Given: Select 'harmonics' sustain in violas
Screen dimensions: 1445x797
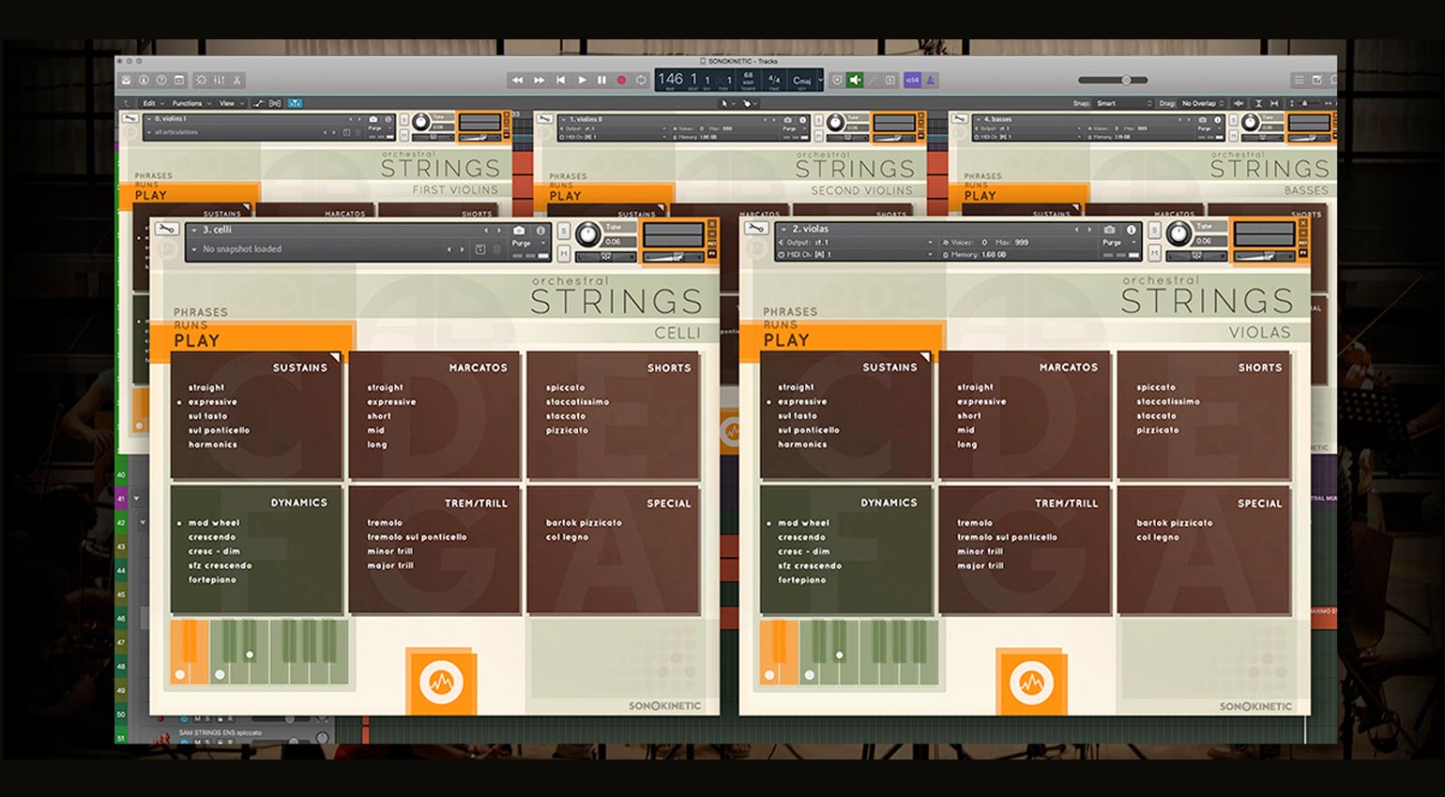Looking at the screenshot, I should pos(802,444).
